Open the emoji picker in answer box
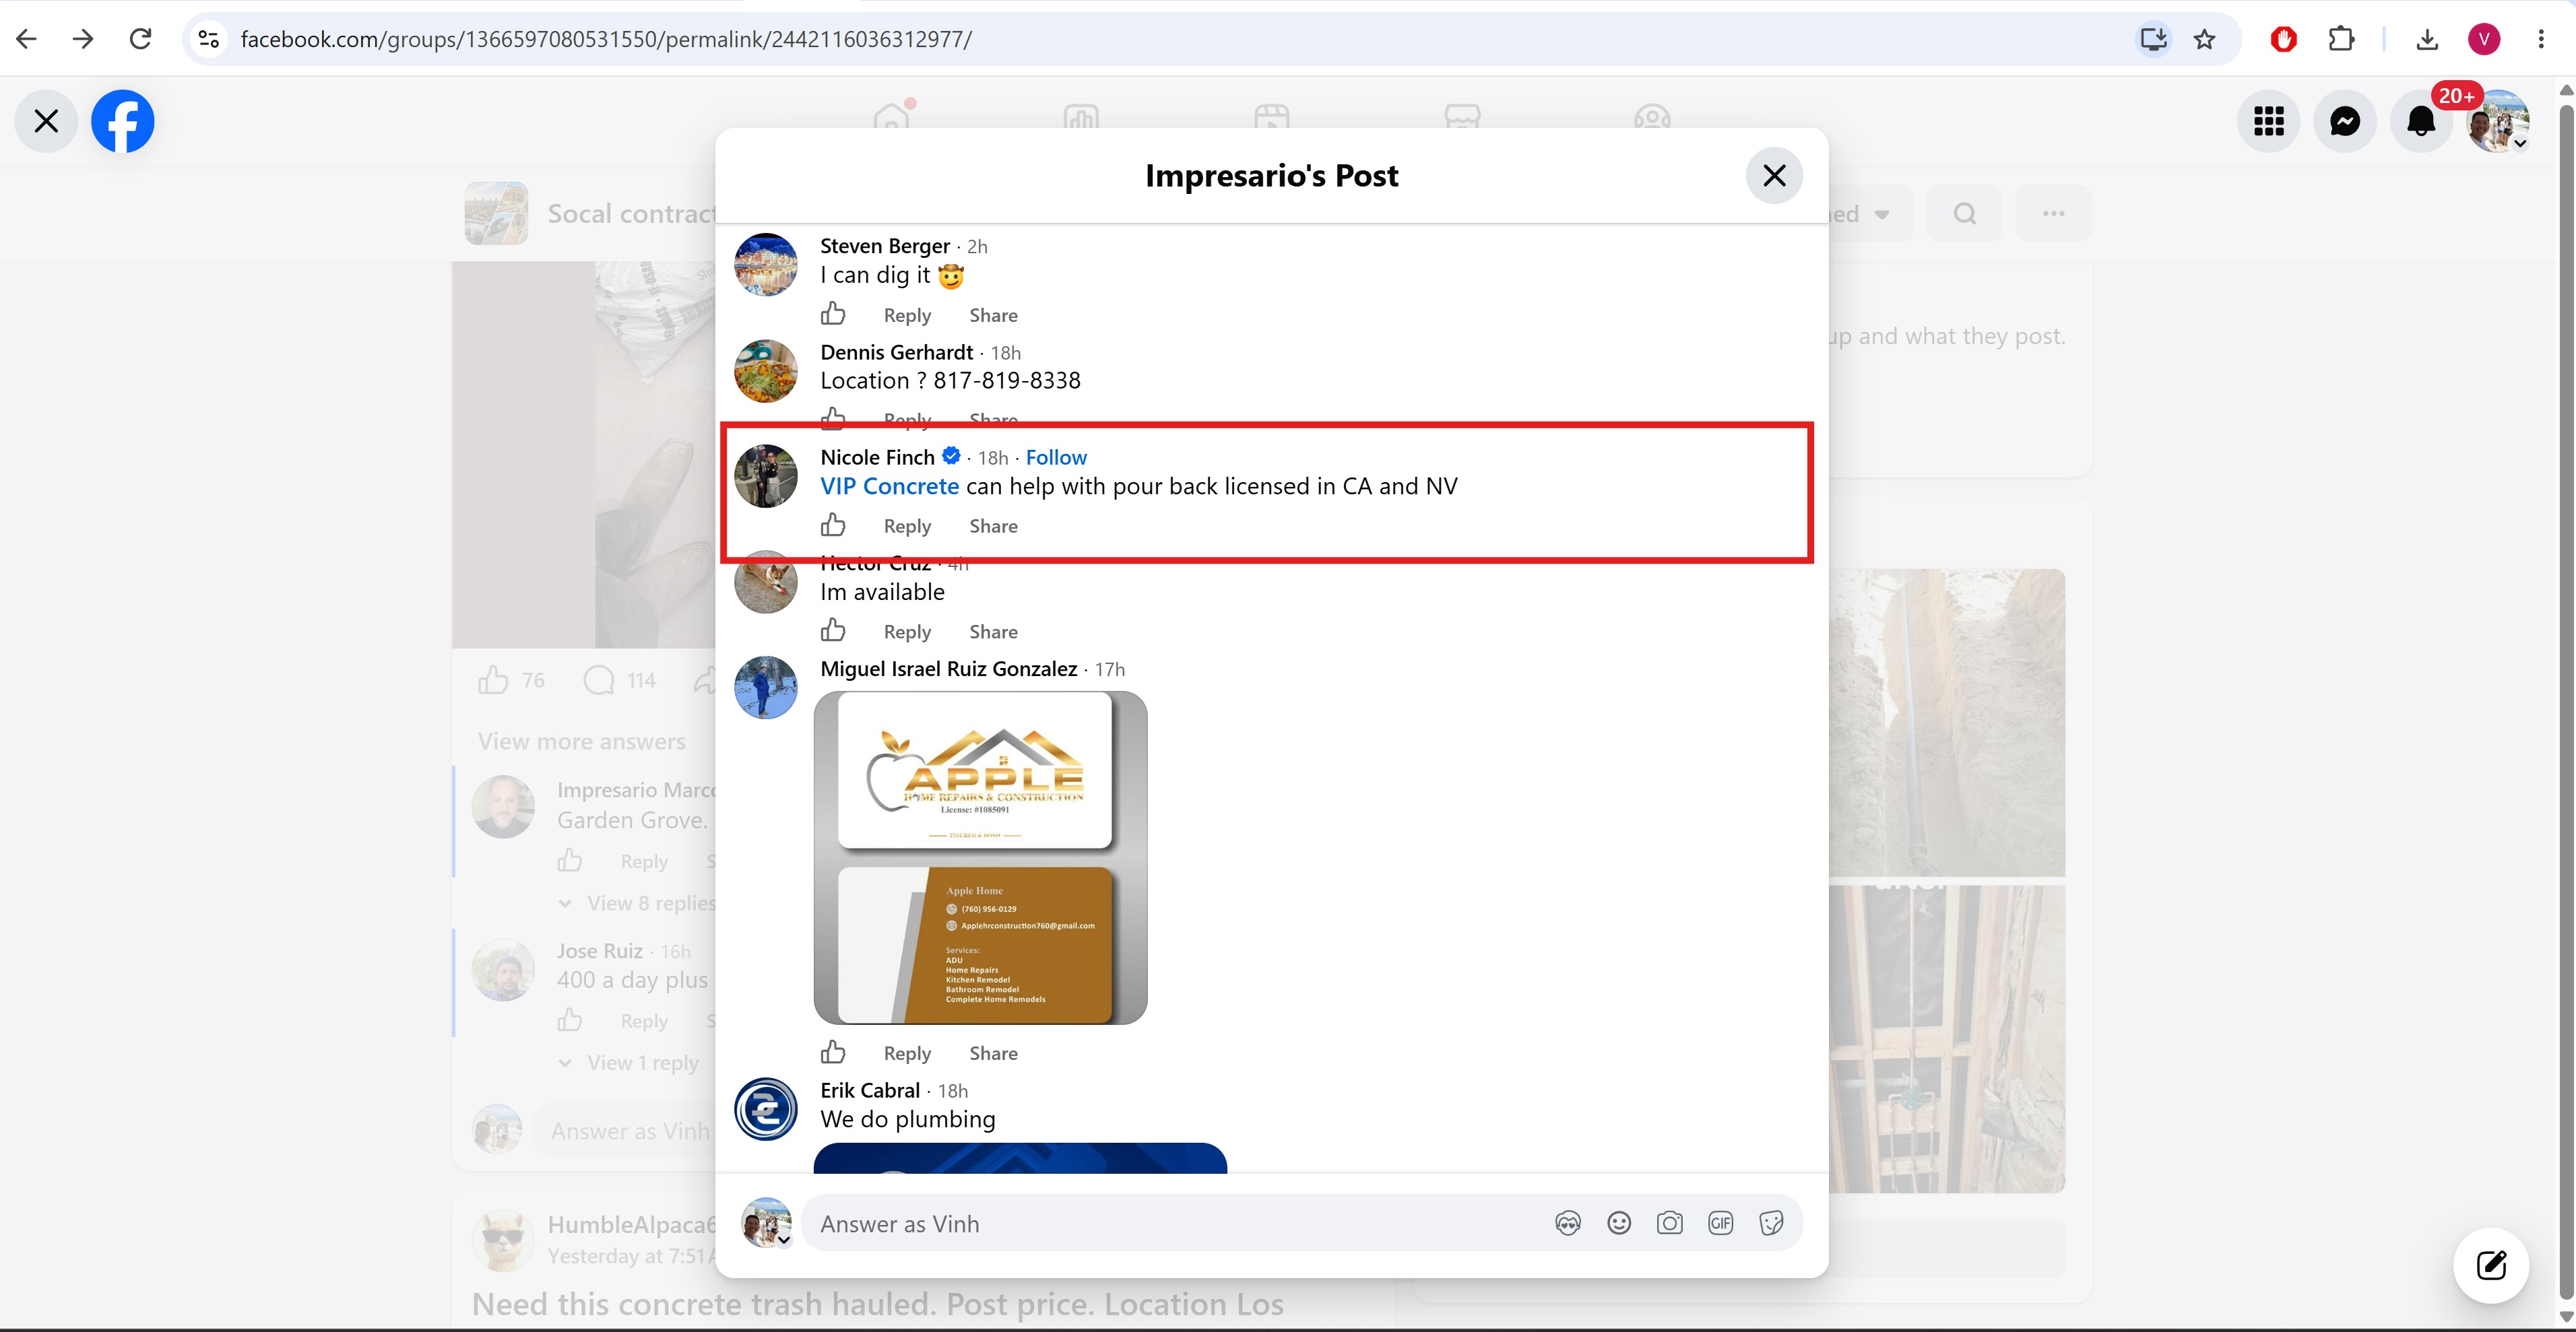The height and width of the screenshot is (1332, 2576). pos(1619,1223)
